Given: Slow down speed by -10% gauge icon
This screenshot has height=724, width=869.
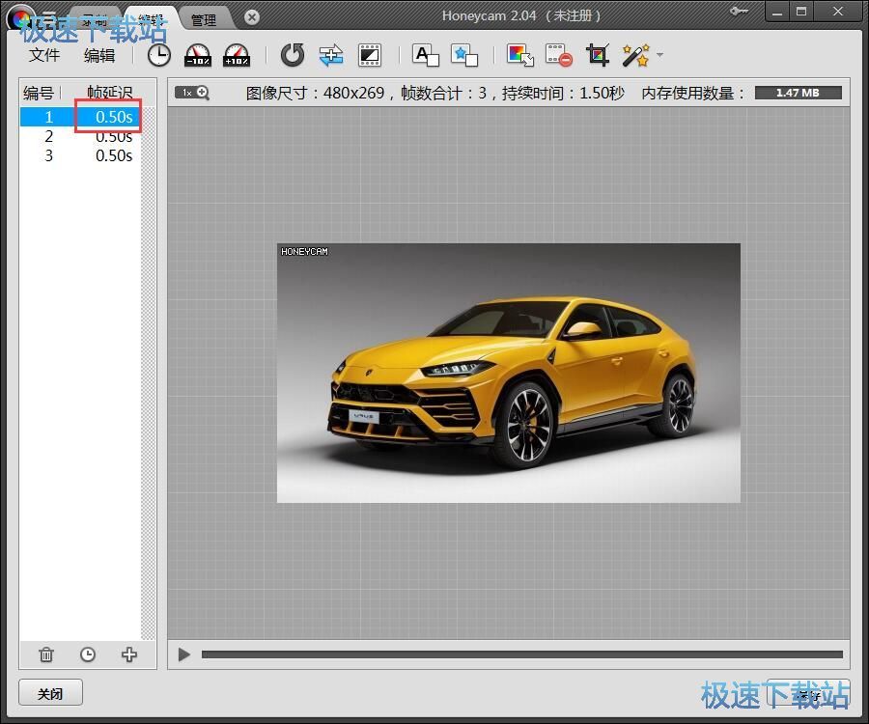Looking at the screenshot, I should point(198,55).
